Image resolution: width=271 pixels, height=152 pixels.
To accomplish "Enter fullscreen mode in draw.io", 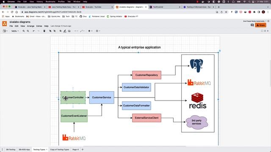I will (262, 31).
